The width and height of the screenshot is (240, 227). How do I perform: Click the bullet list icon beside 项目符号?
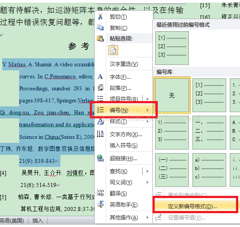click(100, 98)
